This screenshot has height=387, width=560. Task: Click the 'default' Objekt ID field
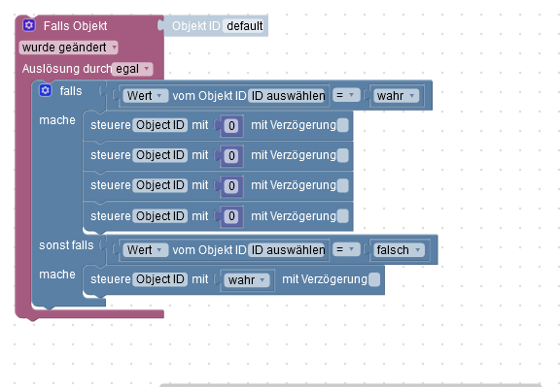click(x=245, y=25)
